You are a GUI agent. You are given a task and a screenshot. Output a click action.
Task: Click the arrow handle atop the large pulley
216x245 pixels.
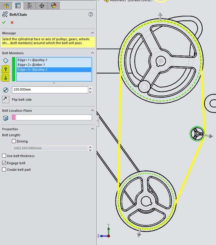click(x=160, y=16)
